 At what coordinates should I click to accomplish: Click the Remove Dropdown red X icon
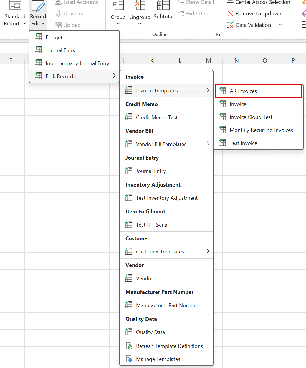pos(230,13)
